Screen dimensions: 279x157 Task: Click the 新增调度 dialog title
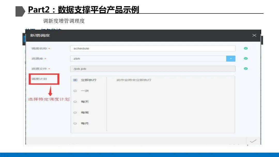point(40,35)
